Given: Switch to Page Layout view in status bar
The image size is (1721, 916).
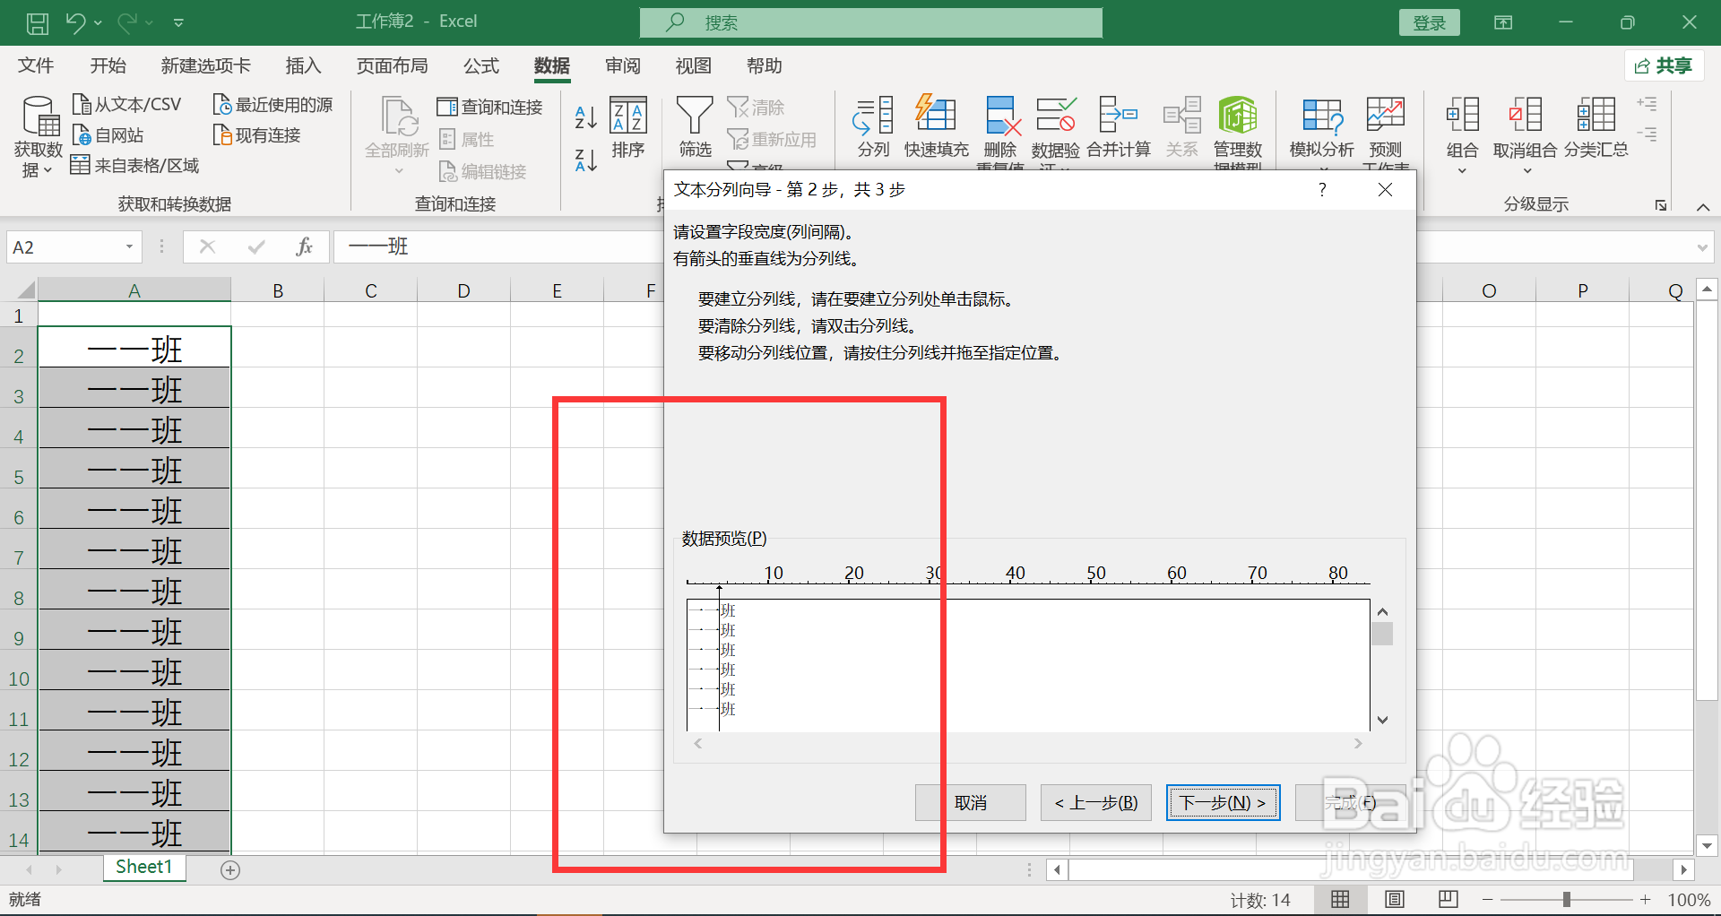Looking at the screenshot, I should coord(1394,899).
